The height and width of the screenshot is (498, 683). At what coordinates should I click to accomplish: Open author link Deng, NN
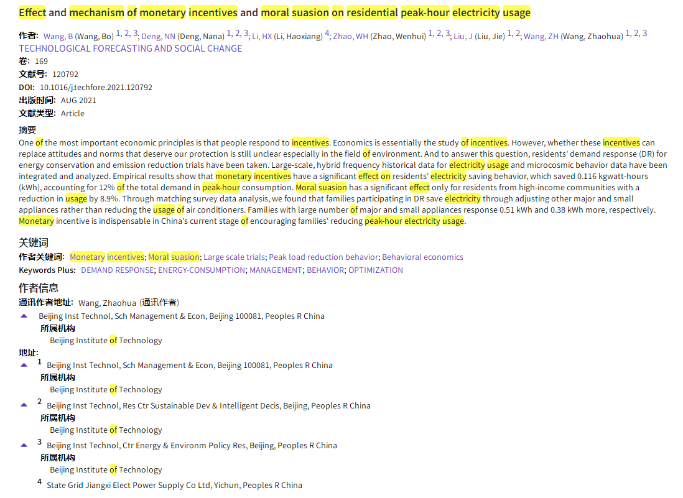(159, 37)
